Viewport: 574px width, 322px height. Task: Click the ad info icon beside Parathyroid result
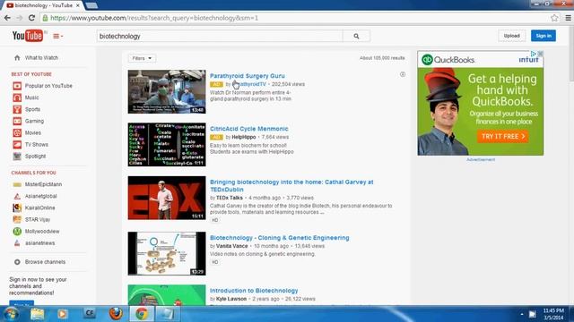[x=403, y=74]
